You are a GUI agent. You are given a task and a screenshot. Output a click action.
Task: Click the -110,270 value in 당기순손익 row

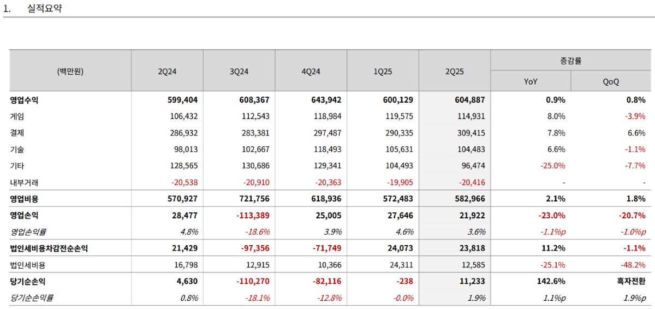tap(253, 281)
